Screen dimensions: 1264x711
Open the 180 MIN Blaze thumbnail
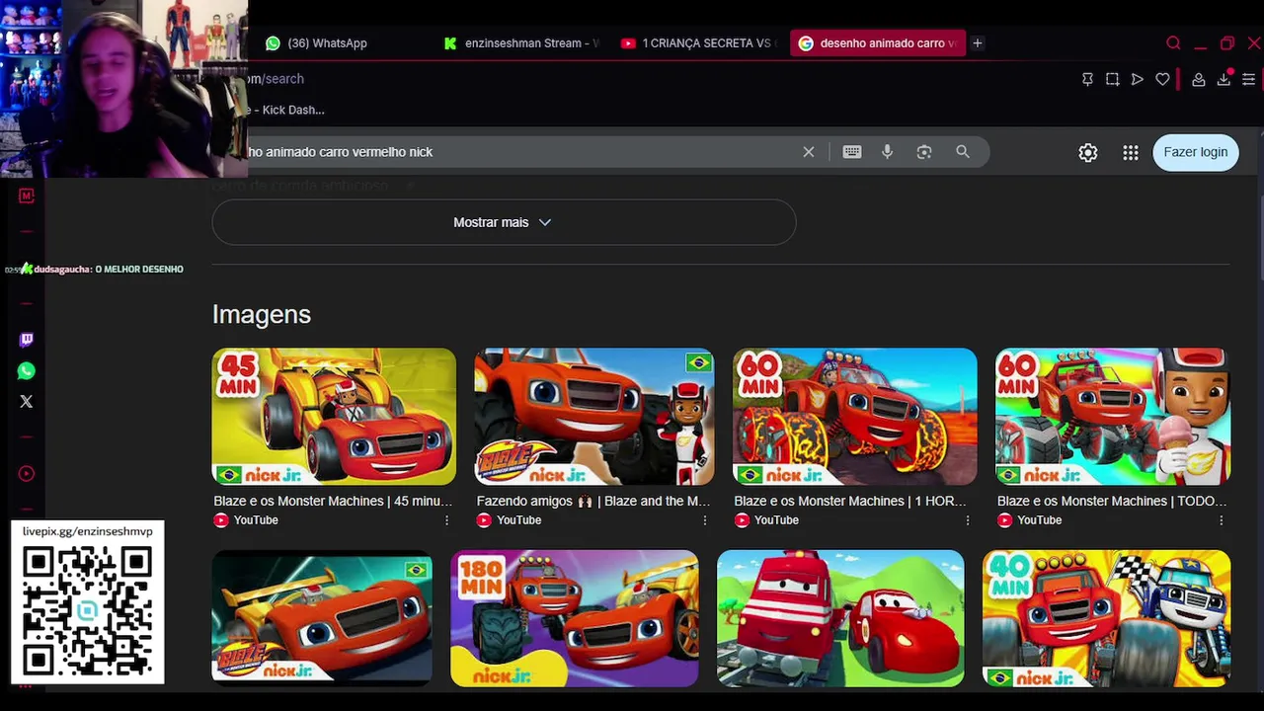tap(575, 618)
